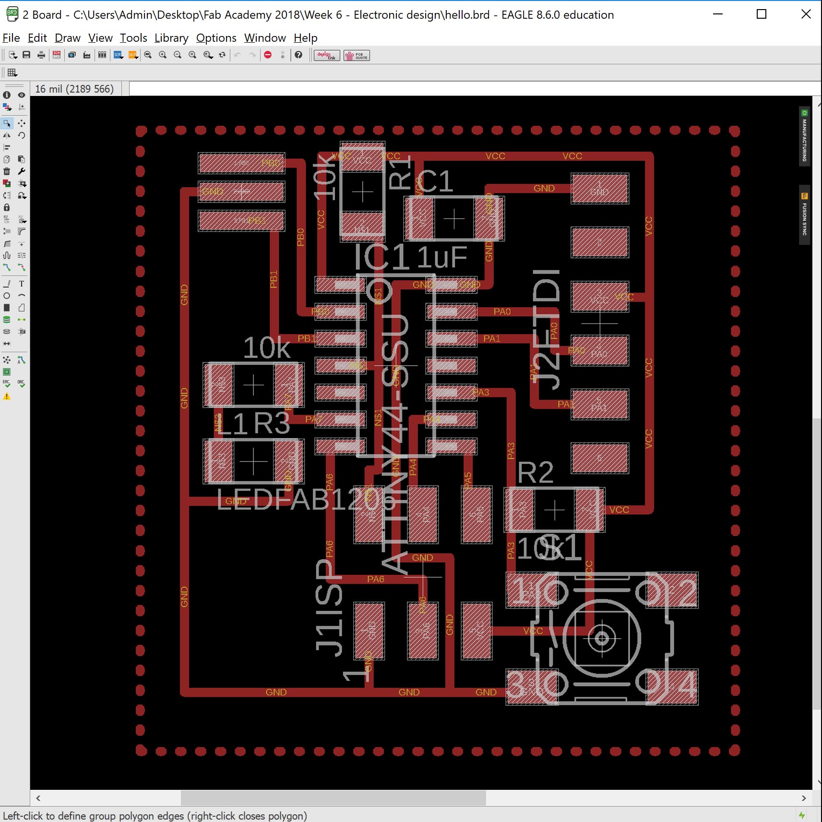This screenshot has width=822, height=822.
Task: Click the Zoom in magnifier icon
Action: point(163,55)
